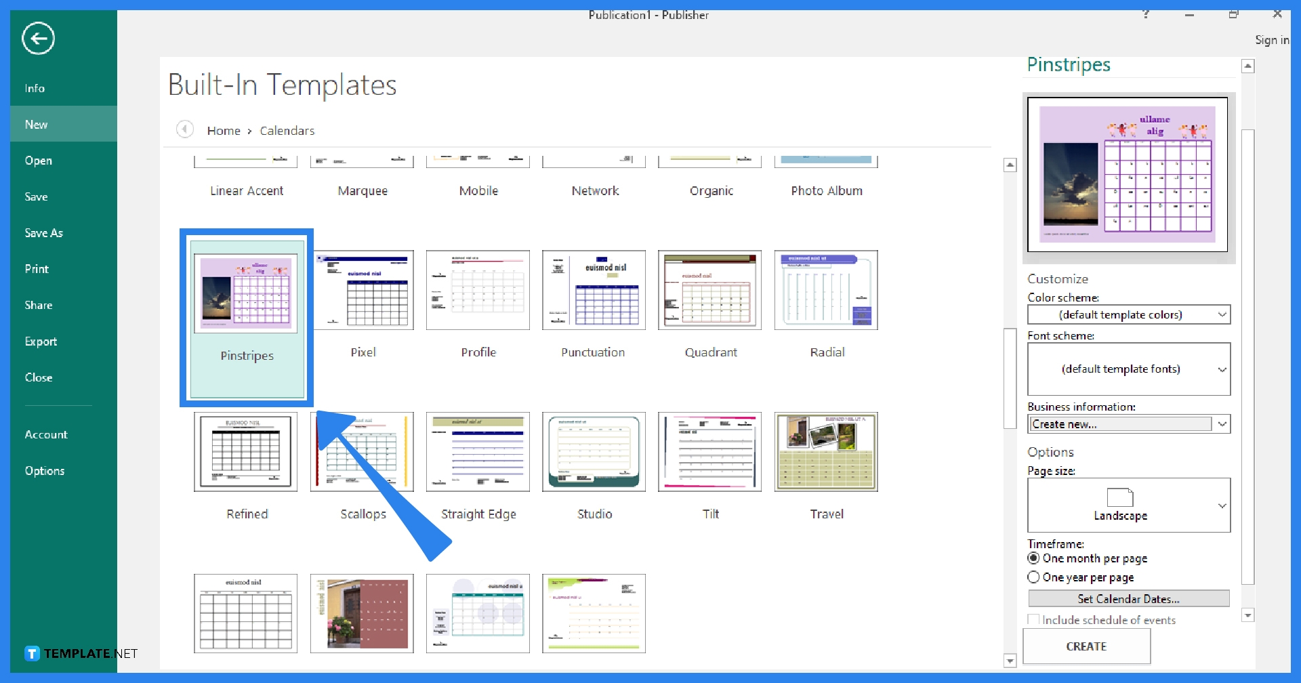Enable Include schedule of events

point(1033,619)
